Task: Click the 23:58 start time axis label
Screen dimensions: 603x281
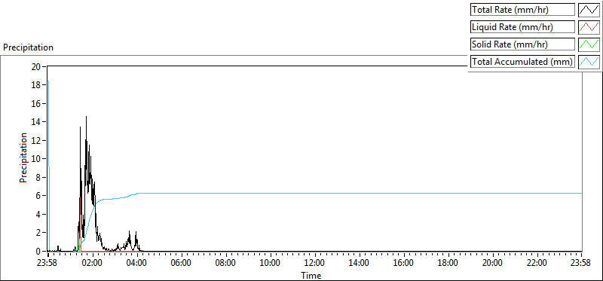Action: (x=48, y=264)
